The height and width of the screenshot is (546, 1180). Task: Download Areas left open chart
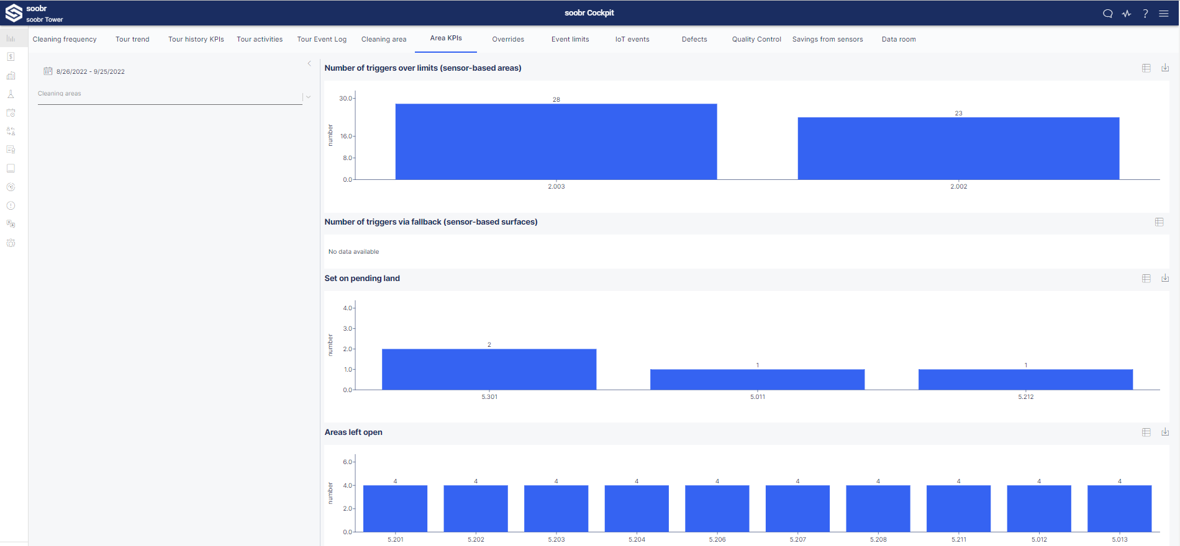(x=1165, y=432)
